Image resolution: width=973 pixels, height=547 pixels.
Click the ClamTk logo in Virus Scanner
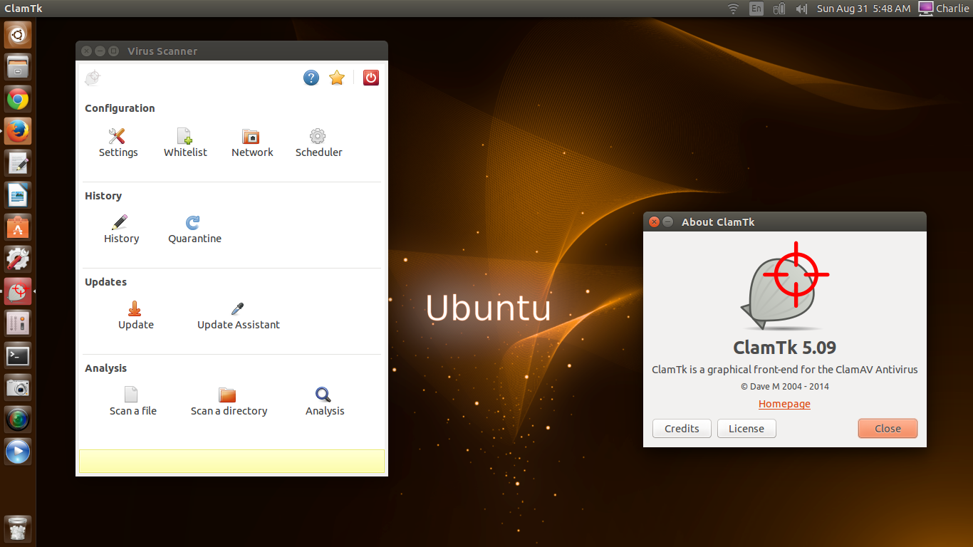coord(93,78)
